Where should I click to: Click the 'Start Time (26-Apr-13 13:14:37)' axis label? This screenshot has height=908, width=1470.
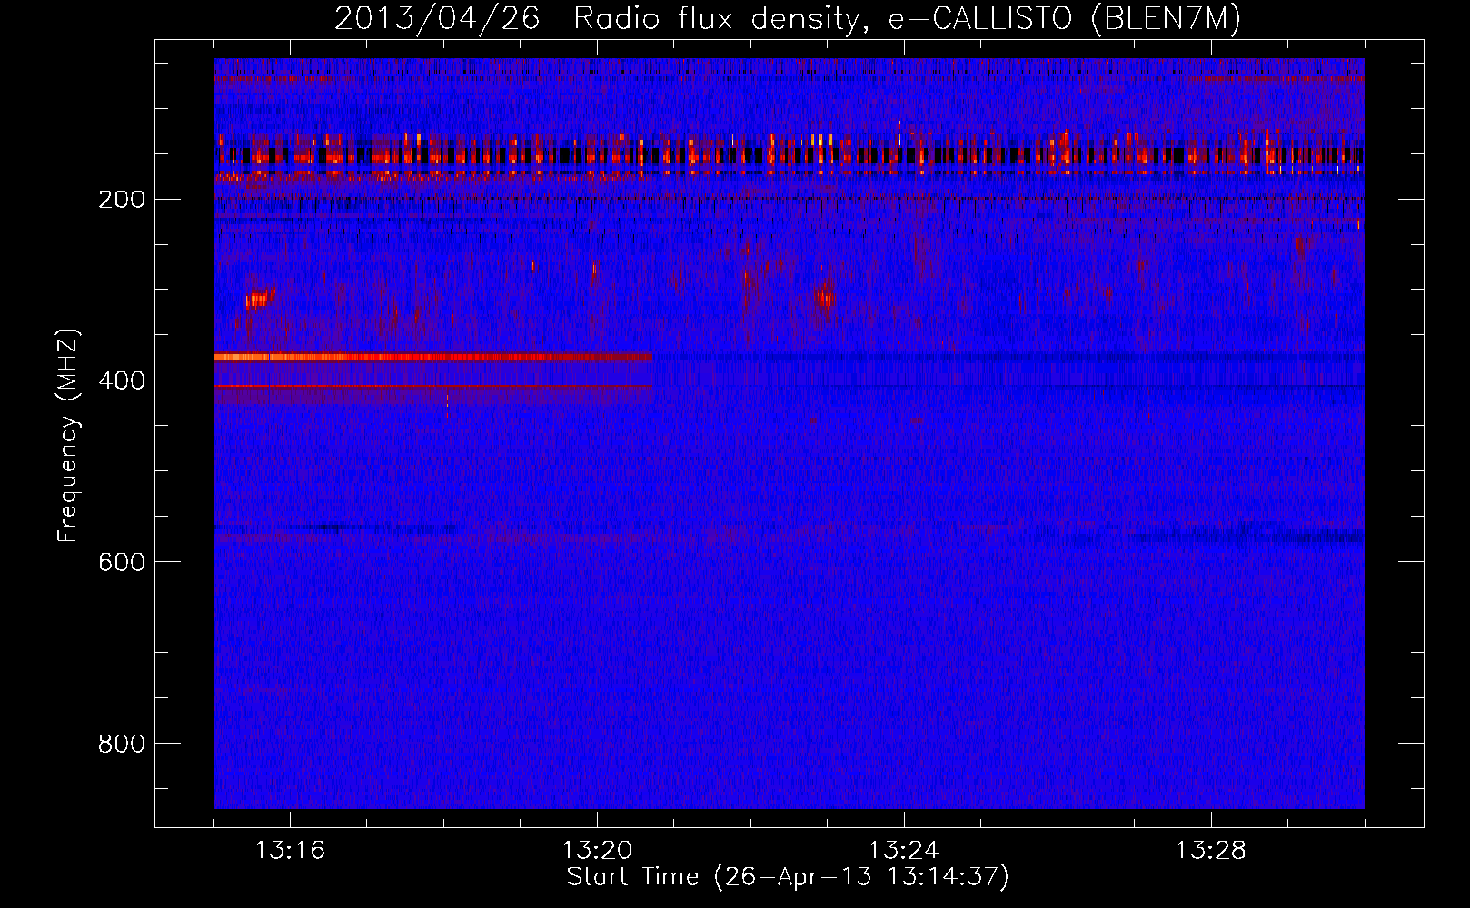(788, 877)
